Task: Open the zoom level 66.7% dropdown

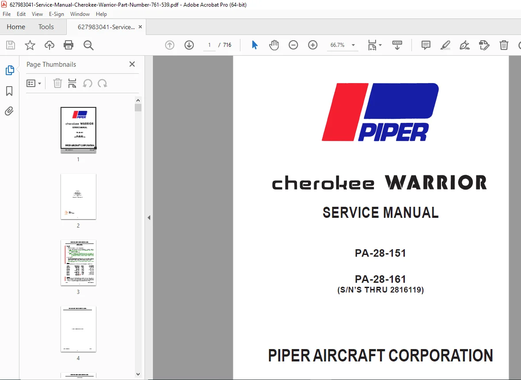Action: [353, 45]
